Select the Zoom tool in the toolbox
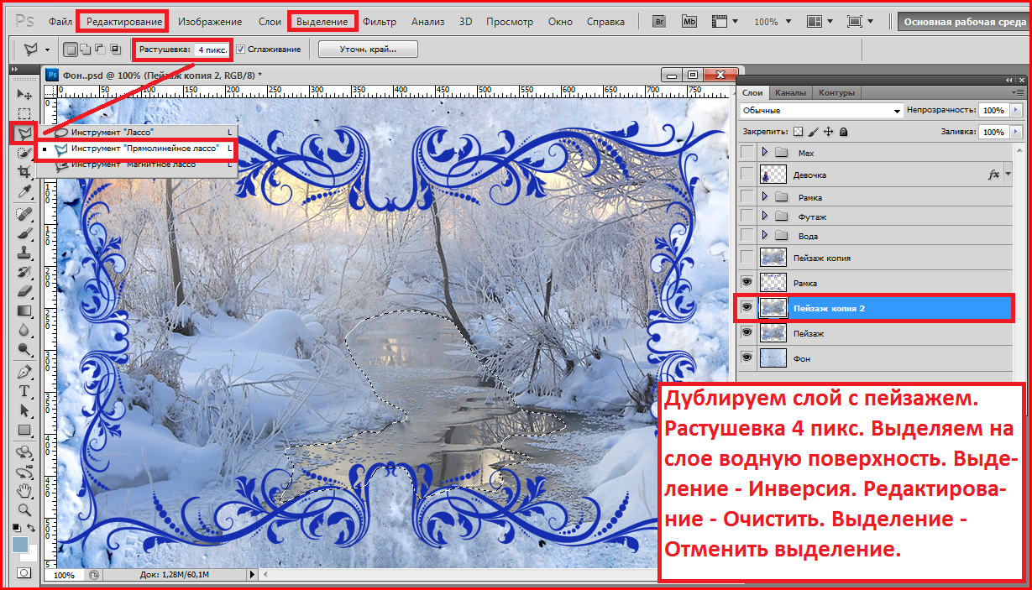Image resolution: width=1032 pixels, height=590 pixels. point(24,509)
